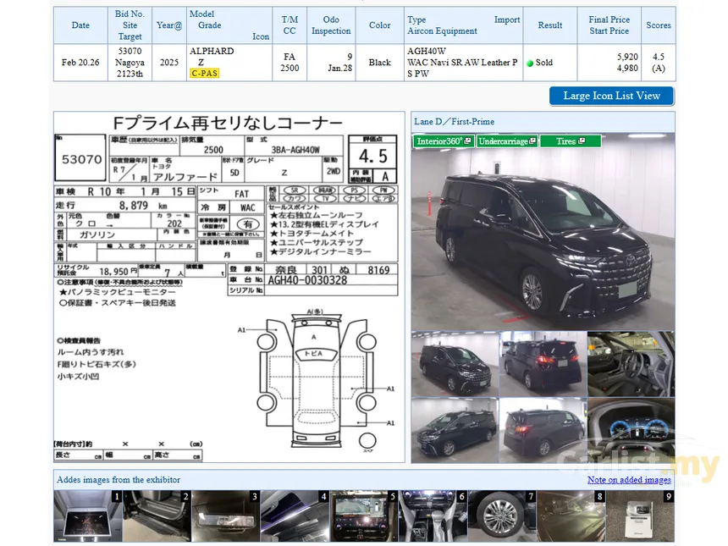Click the Final Price Start Price header

(x=609, y=25)
